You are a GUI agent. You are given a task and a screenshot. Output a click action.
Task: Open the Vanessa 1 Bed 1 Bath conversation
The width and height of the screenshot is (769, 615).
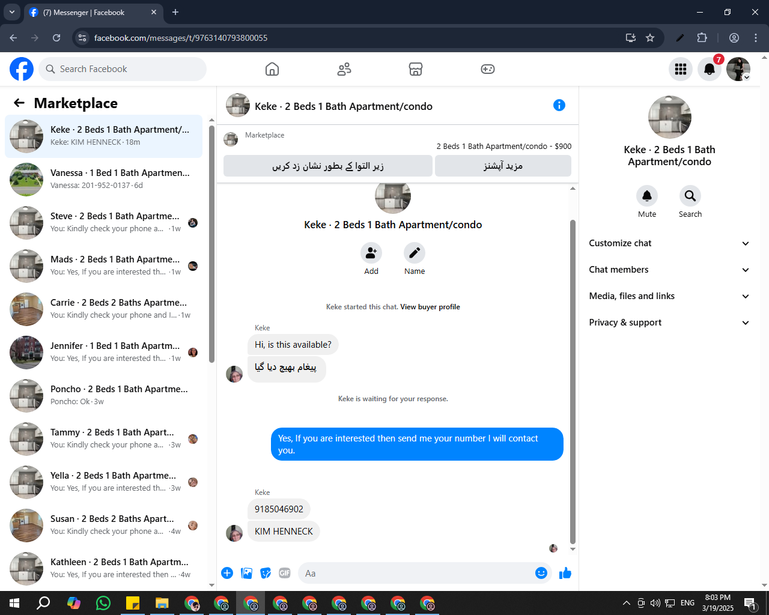tap(103, 180)
